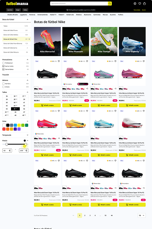Check the Profesional filter checkbox
This screenshot has width=152, height=229.
tap(3, 63)
